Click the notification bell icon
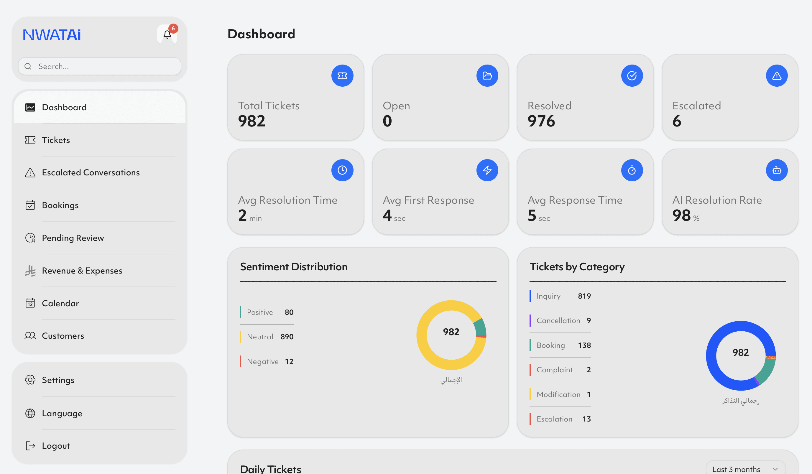The image size is (812, 474). (x=167, y=34)
